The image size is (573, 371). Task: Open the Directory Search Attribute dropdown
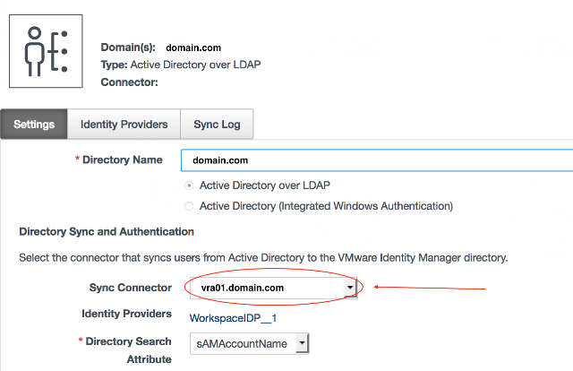point(243,343)
